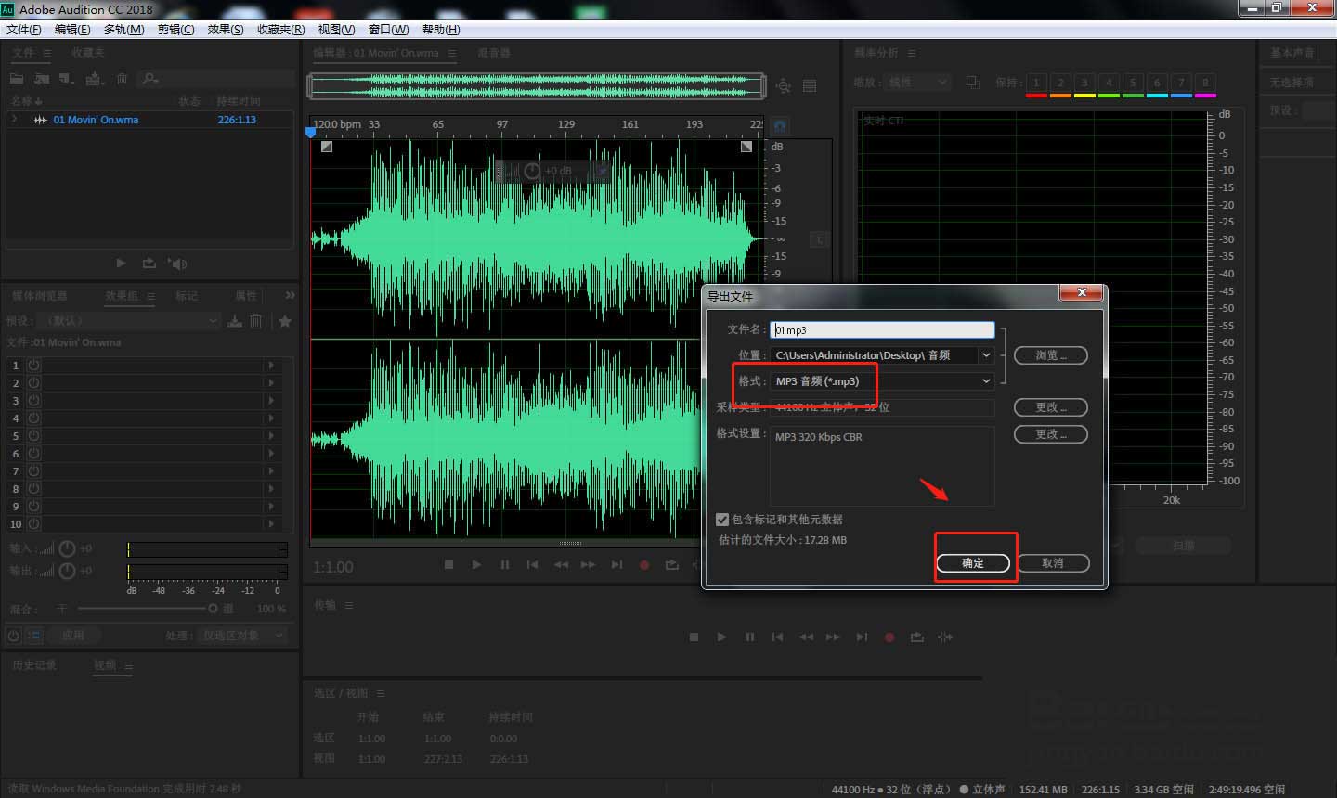Click the Effects Rack input gain knob
Viewport: 1337px width, 798px height.
(67, 548)
